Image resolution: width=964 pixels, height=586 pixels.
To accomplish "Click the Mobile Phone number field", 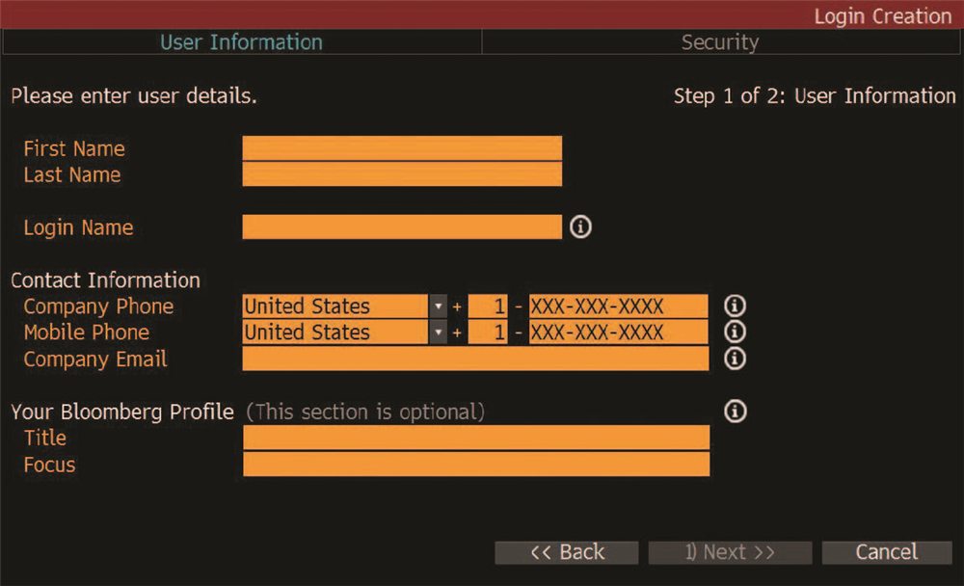I will (619, 333).
